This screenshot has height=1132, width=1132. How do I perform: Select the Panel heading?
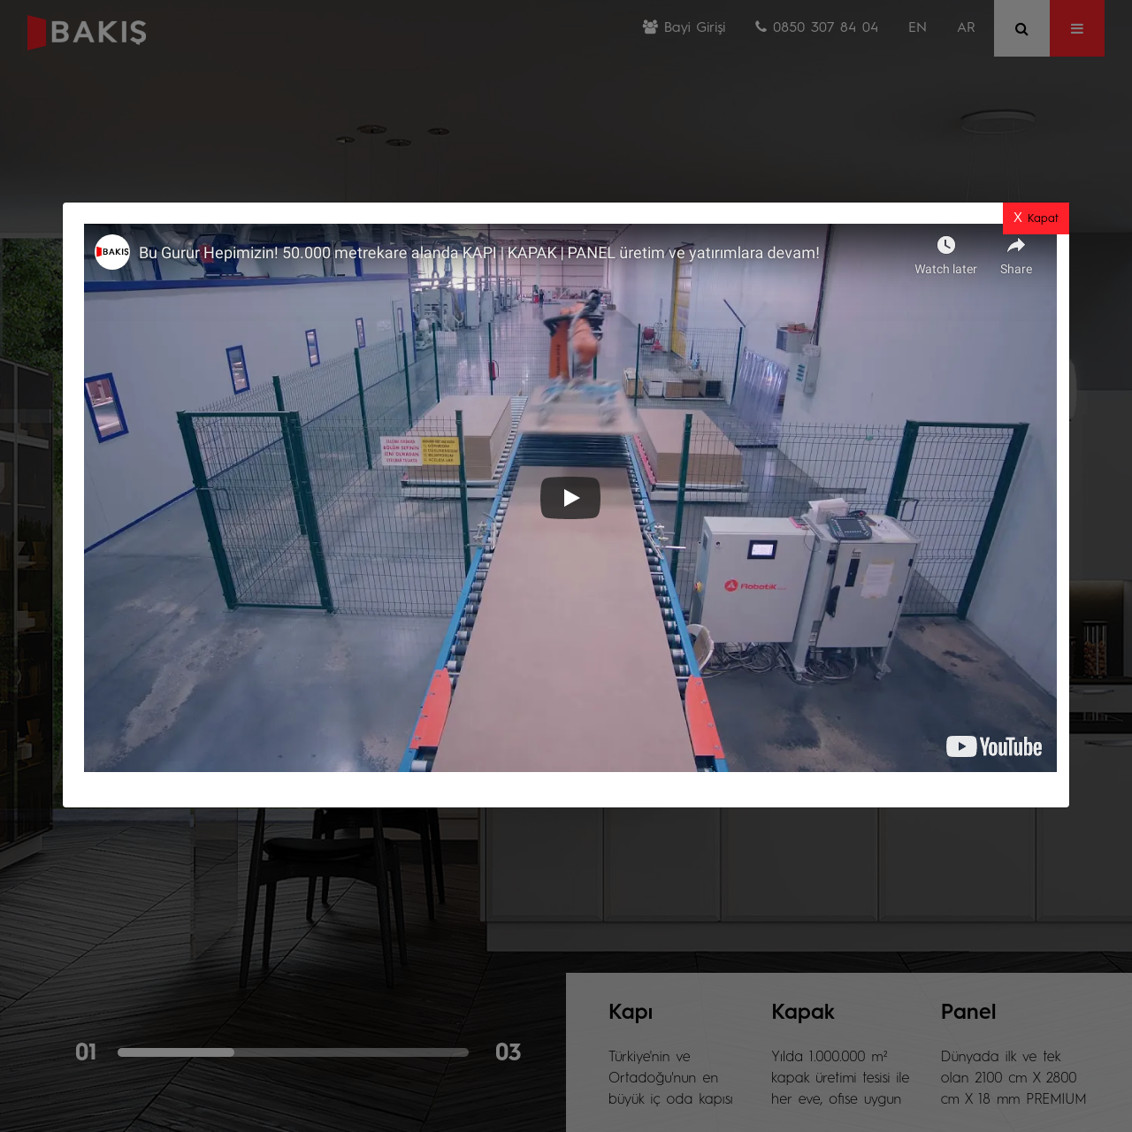968,1012
